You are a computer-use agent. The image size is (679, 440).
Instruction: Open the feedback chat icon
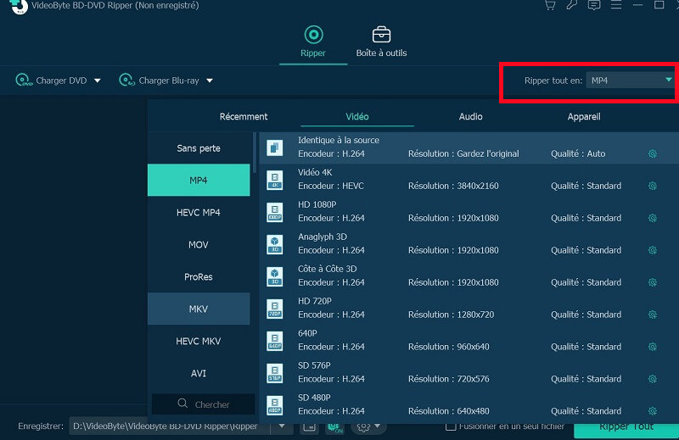[594, 5]
